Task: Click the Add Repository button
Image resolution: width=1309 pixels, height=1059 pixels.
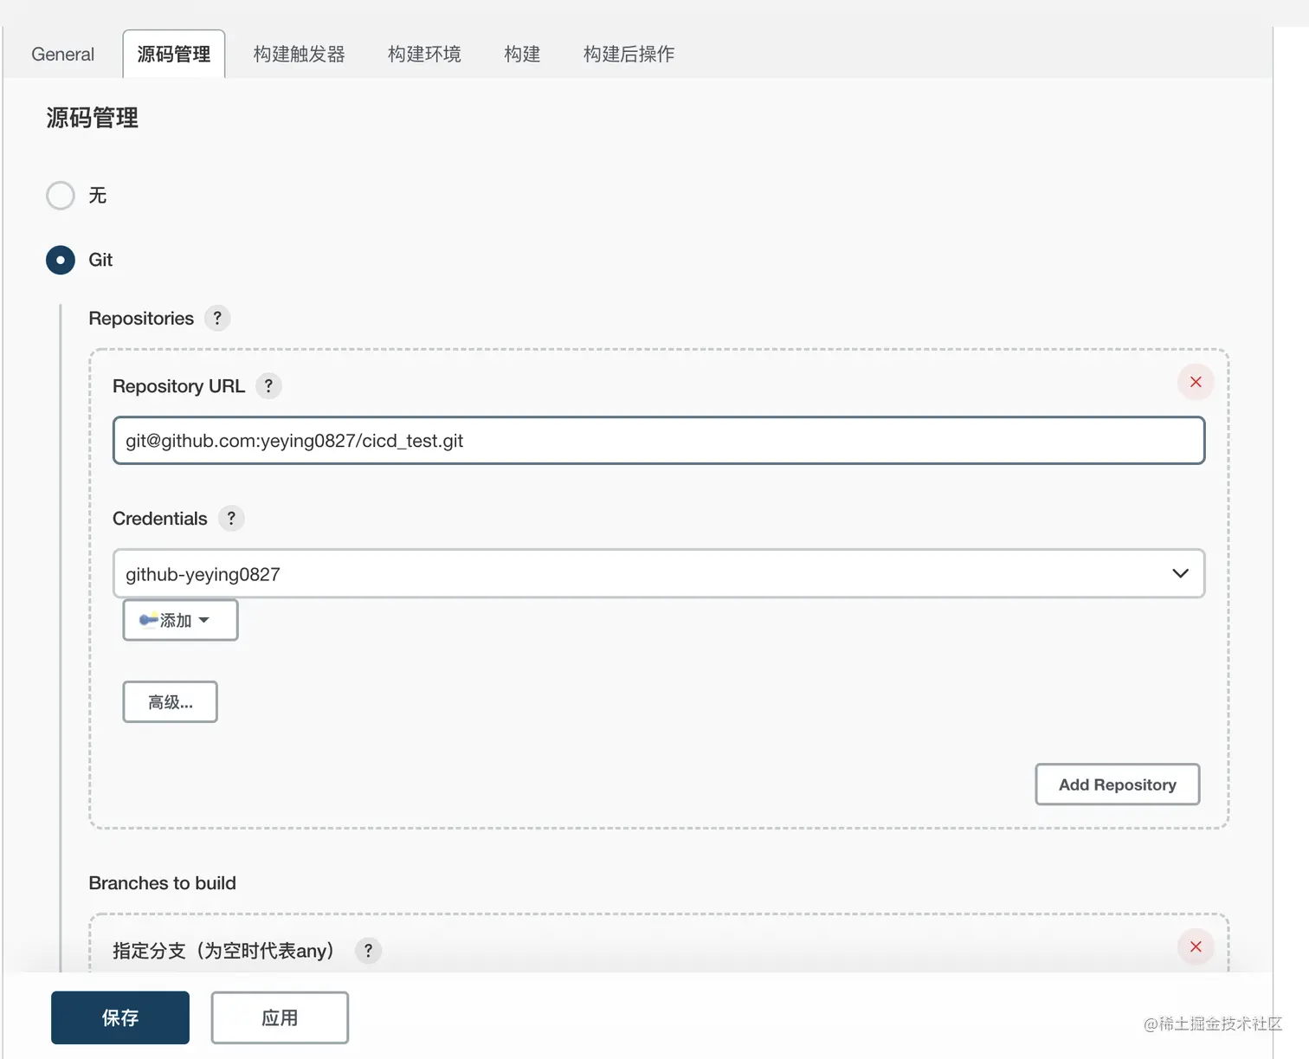Action: pyautogui.click(x=1117, y=785)
